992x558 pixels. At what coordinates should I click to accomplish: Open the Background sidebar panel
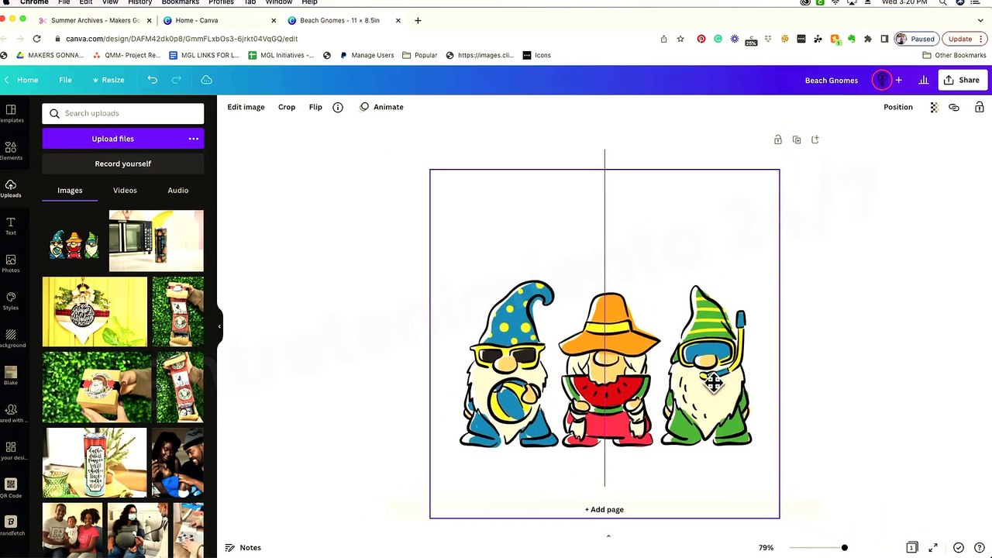coord(10,339)
